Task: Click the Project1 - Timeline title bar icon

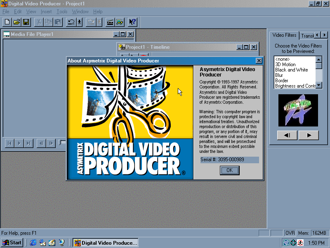Action: 121,47
